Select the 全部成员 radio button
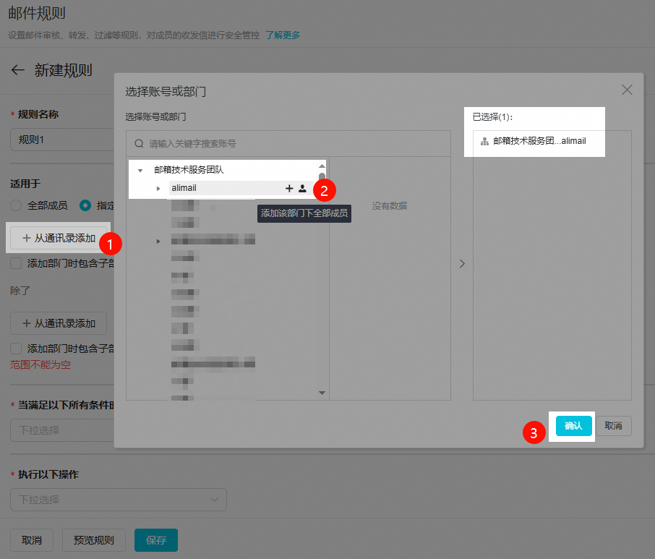The image size is (655, 559). (17, 205)
